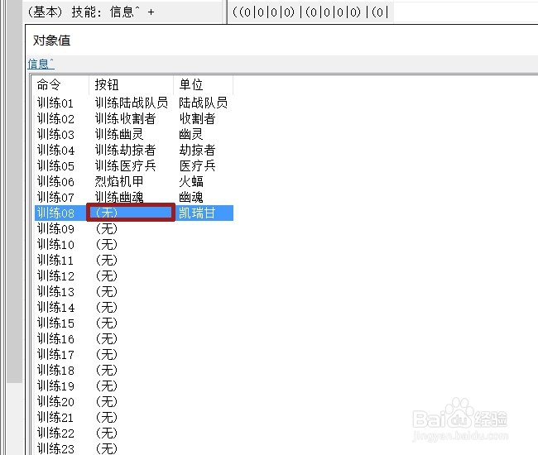
Task: Click button cell 训练医疗兵
Action: point(125,166)
